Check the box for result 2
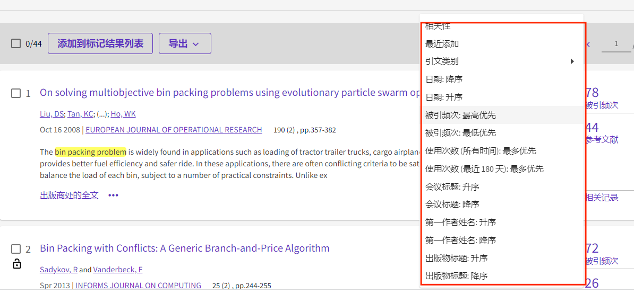The width and height of the screenshot is (634, 294). pos(16,249)
